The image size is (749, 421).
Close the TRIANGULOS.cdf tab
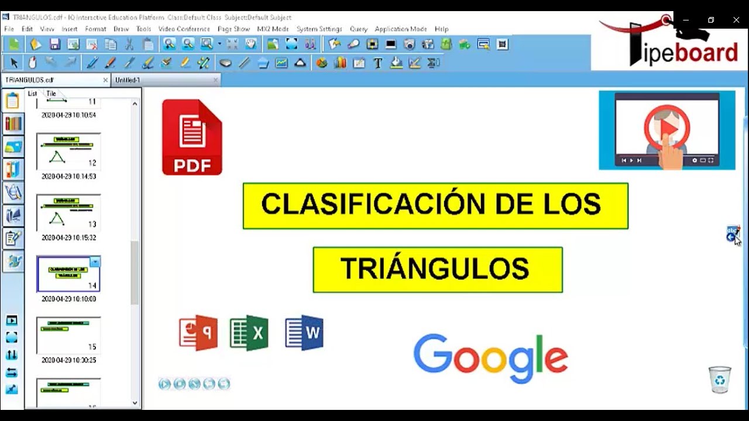[105, 80]
